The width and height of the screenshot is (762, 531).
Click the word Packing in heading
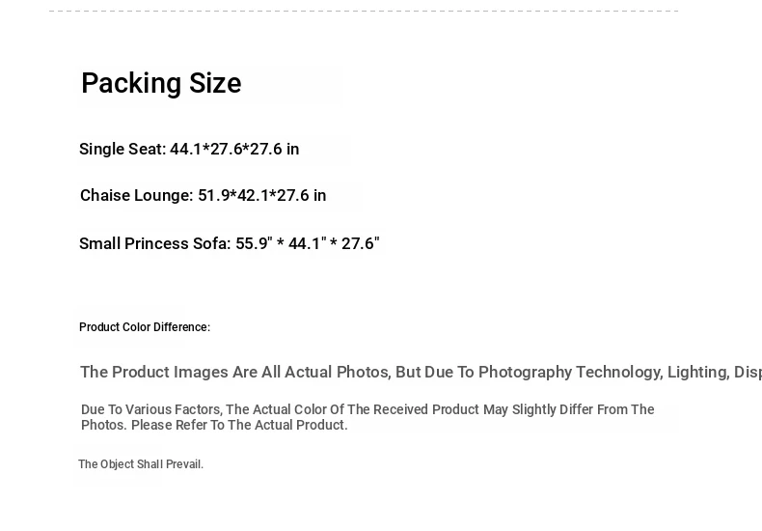point(131,84)
